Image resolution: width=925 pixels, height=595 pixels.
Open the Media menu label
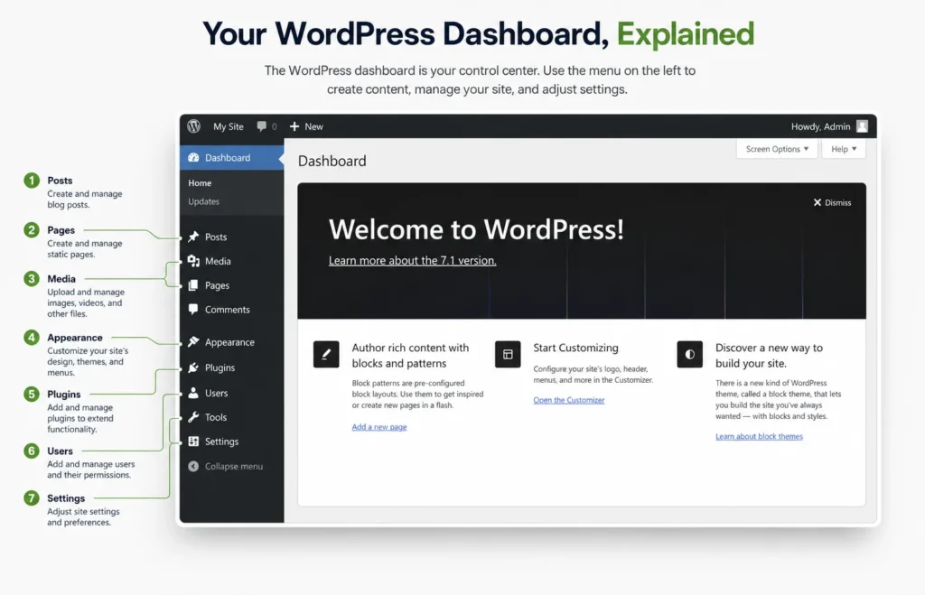[218, 261]
